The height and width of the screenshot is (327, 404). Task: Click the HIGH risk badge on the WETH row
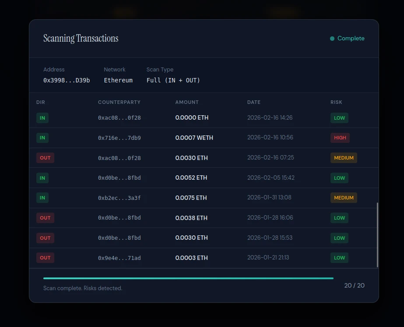pyautogui.click(x=340, y=138)
